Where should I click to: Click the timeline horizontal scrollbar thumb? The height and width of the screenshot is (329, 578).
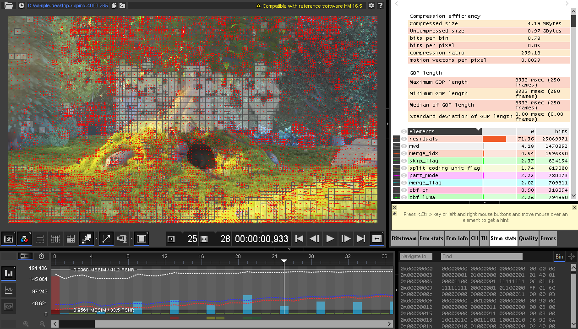[x=76, y=324]
